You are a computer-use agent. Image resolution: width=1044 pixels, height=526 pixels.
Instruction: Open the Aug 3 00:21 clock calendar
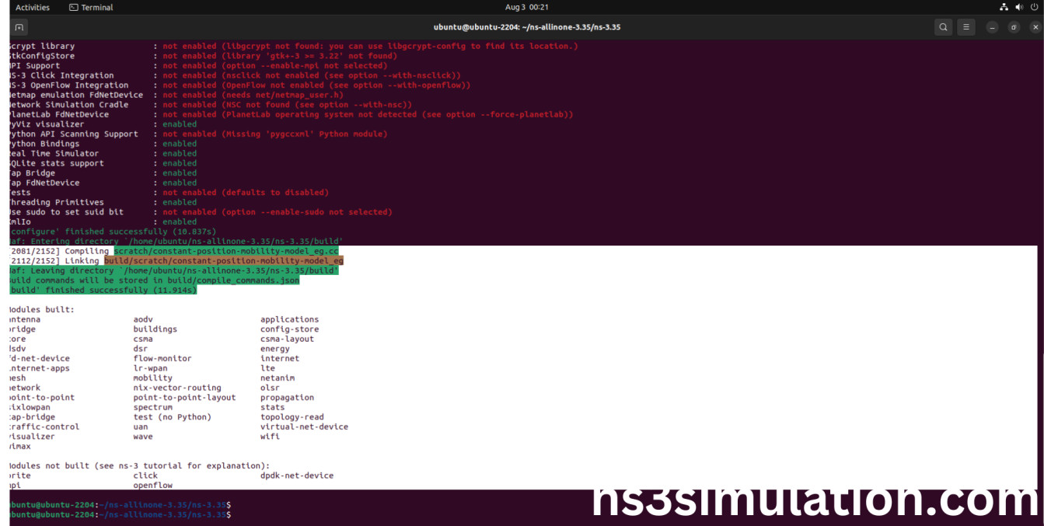[526, 7]
